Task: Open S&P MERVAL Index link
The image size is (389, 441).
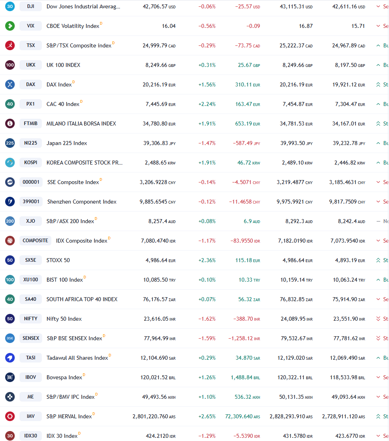Action: click(69, 416)
